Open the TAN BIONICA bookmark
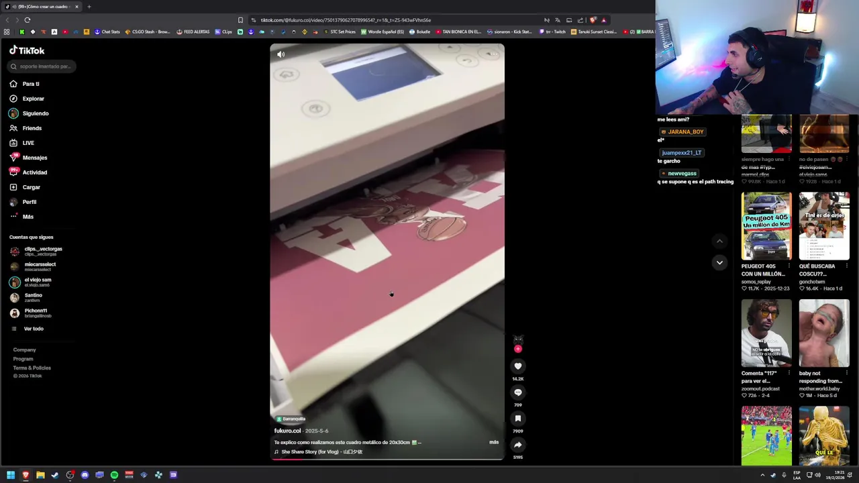The height and width of the screenshot is (483, 859). coord(458,32)
